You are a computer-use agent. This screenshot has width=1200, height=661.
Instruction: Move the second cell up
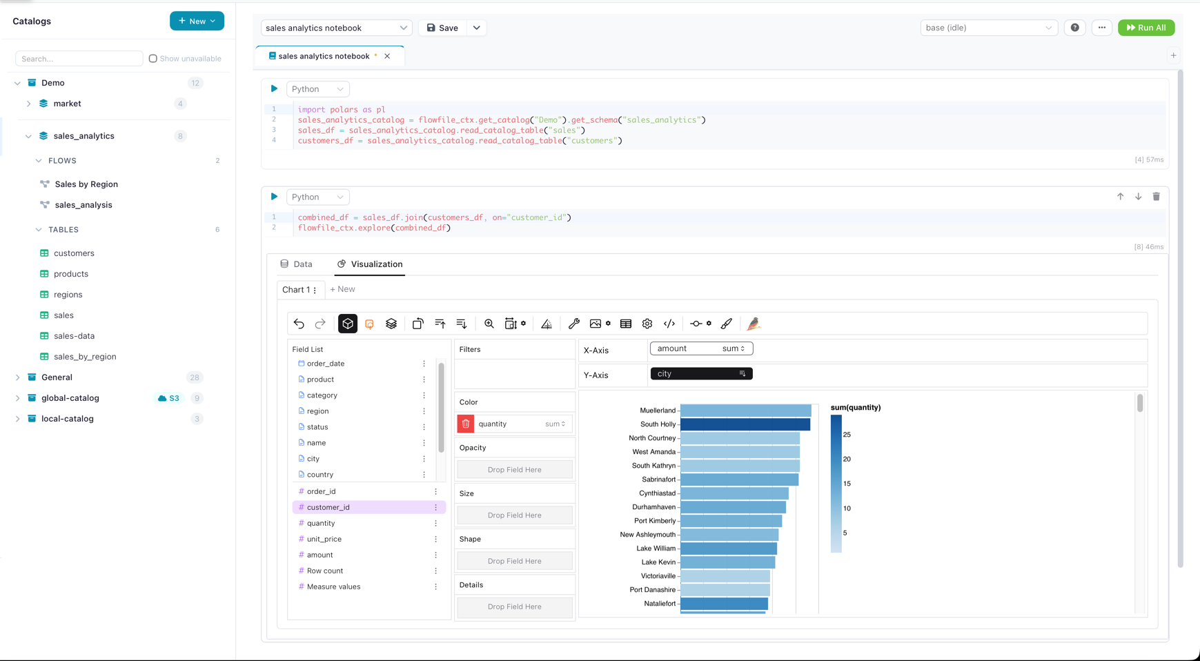tap(1120, 197)
